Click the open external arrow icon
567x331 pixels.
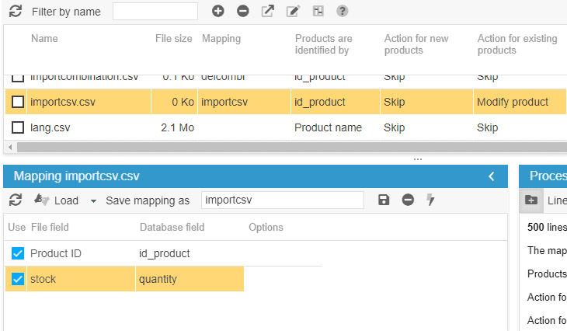[268, 12]
